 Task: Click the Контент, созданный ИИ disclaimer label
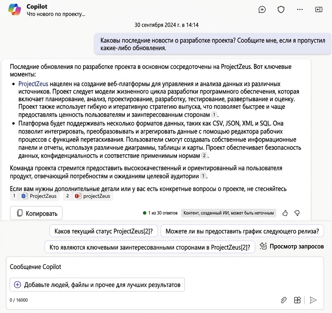pyautogui.click(x=228, y=213)
